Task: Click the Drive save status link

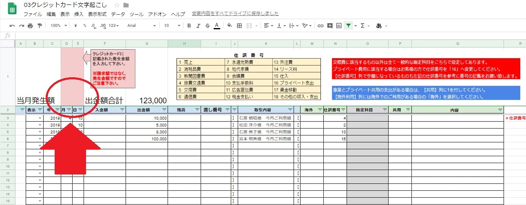Action: [235, 14]
